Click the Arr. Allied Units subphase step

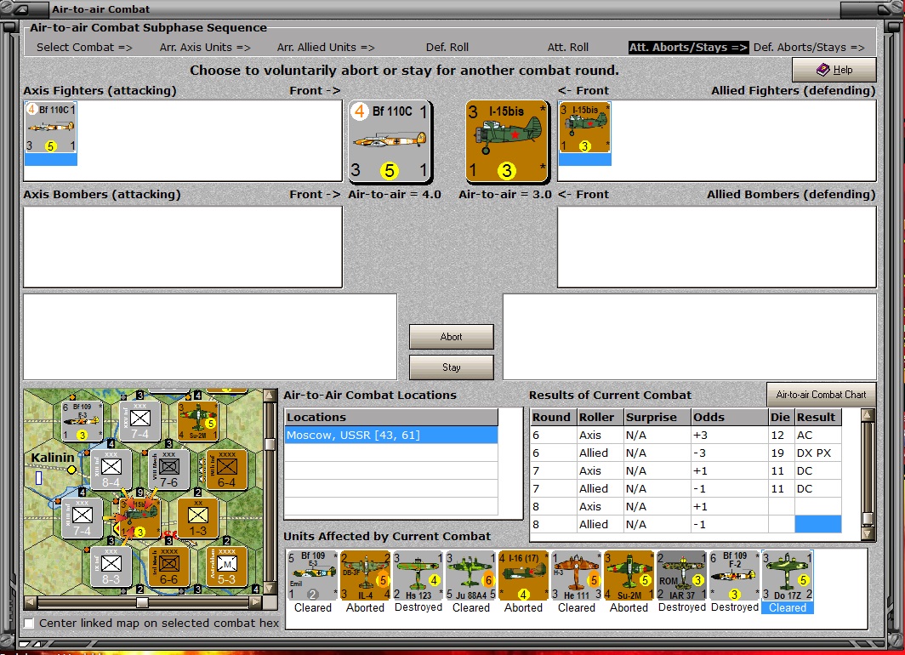coord(326,48)
